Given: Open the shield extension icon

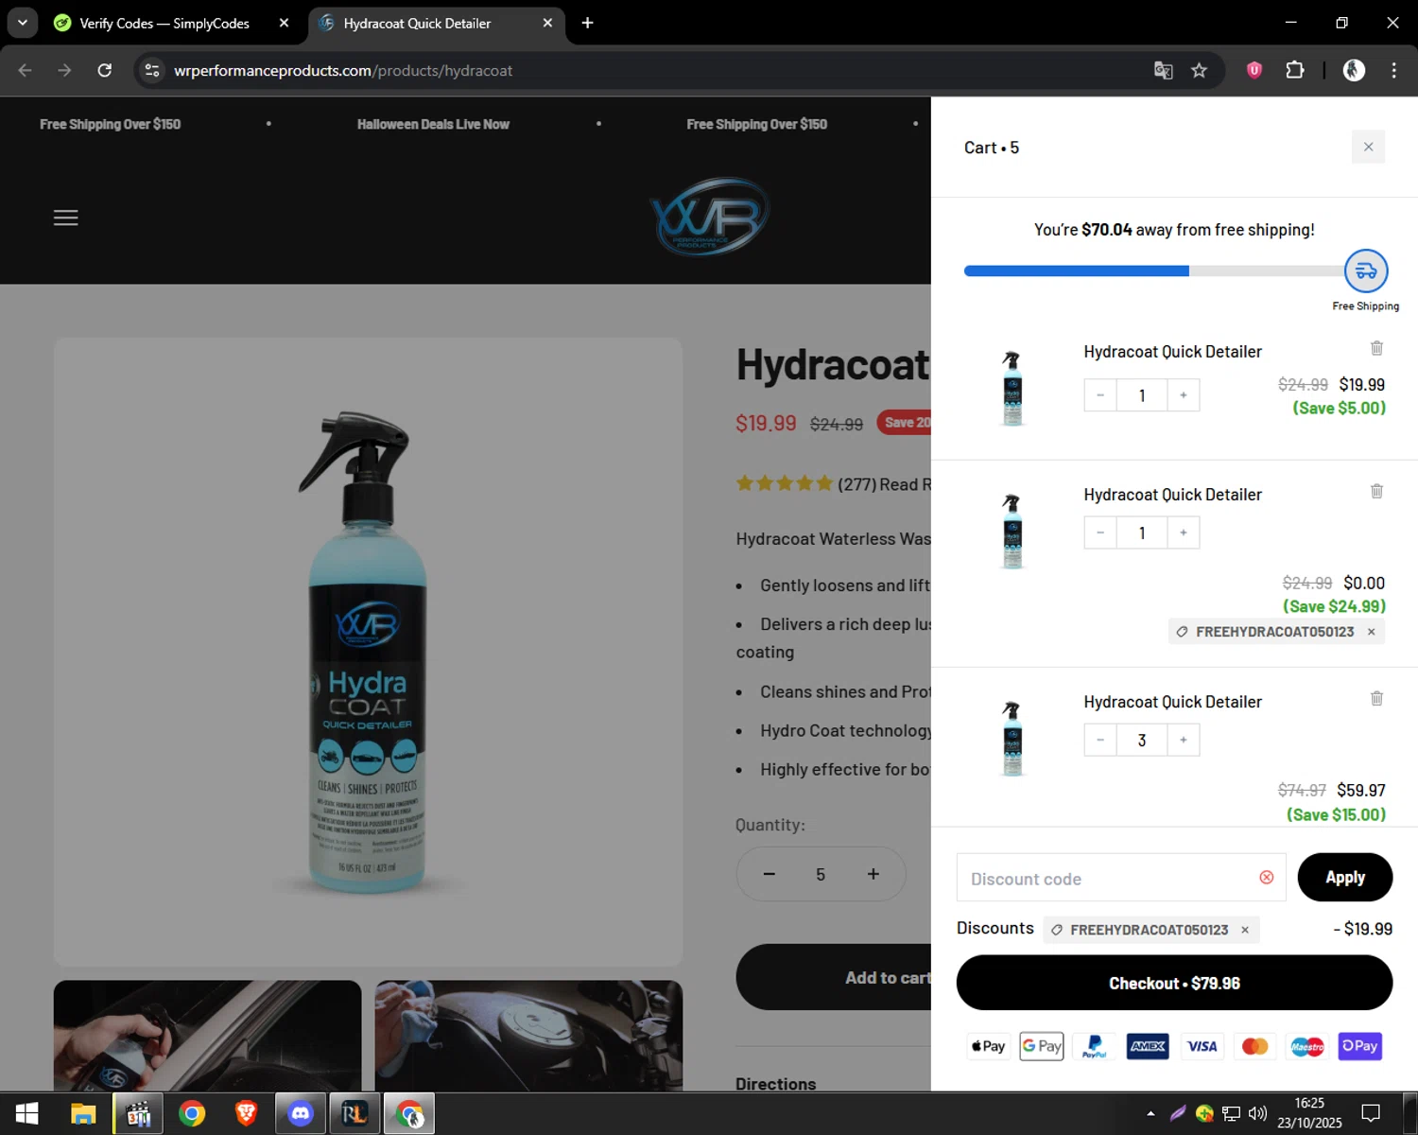Looking at the screenshot, I should [1254, 70].
